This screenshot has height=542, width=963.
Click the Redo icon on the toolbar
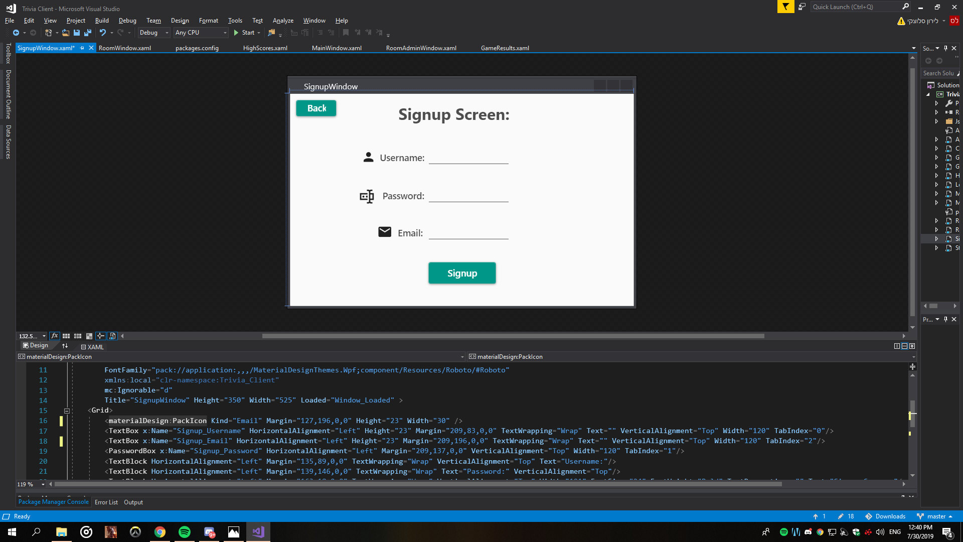(120, 33)
